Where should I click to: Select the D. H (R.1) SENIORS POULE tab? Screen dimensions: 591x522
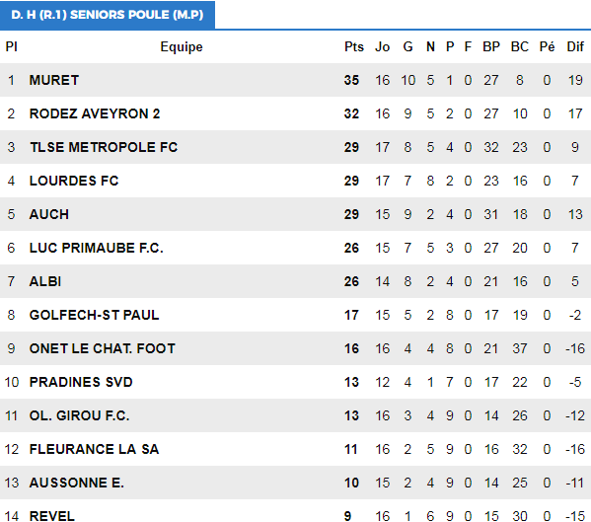click(x=108, y=15)
